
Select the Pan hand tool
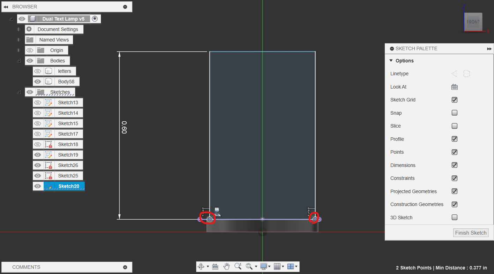click(227, 266)
